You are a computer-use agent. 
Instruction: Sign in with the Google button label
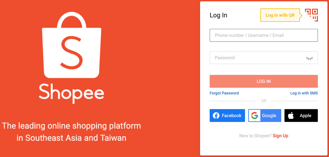pos(269,115)
